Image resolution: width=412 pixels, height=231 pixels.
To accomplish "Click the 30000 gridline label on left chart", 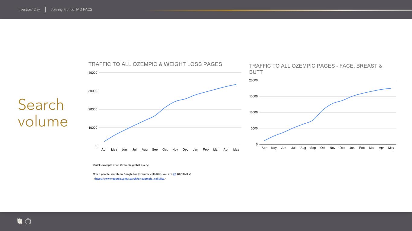I will pos(92,91).
